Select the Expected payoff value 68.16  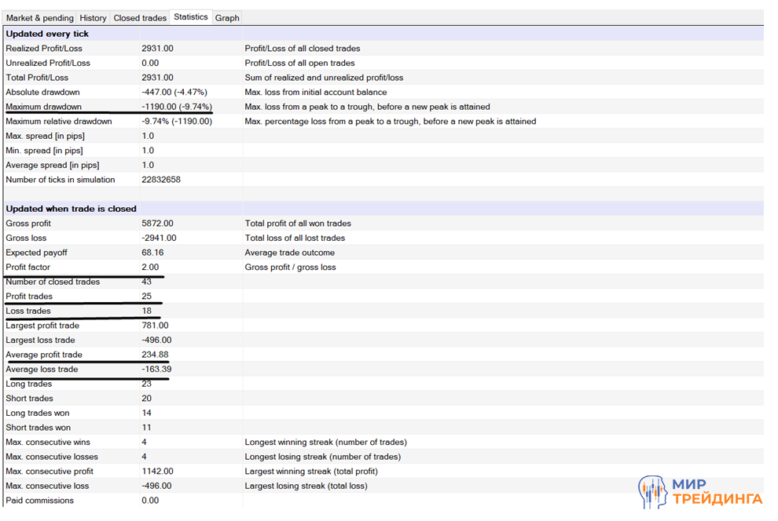152,253
